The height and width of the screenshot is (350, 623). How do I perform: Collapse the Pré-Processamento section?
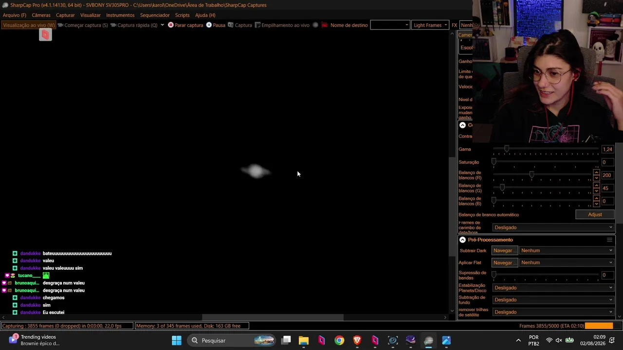click(x=462, y=240)
